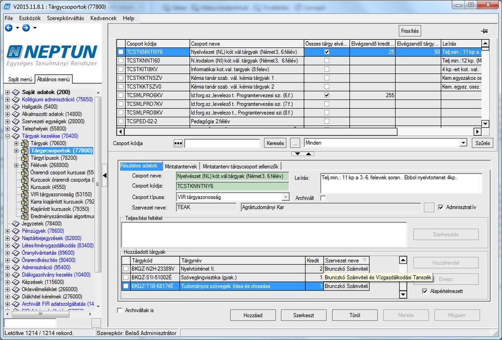The width and height of the screenshot is (502, 340).
Task: Open the Minden filter dropdown
Action: coord(463,143)
